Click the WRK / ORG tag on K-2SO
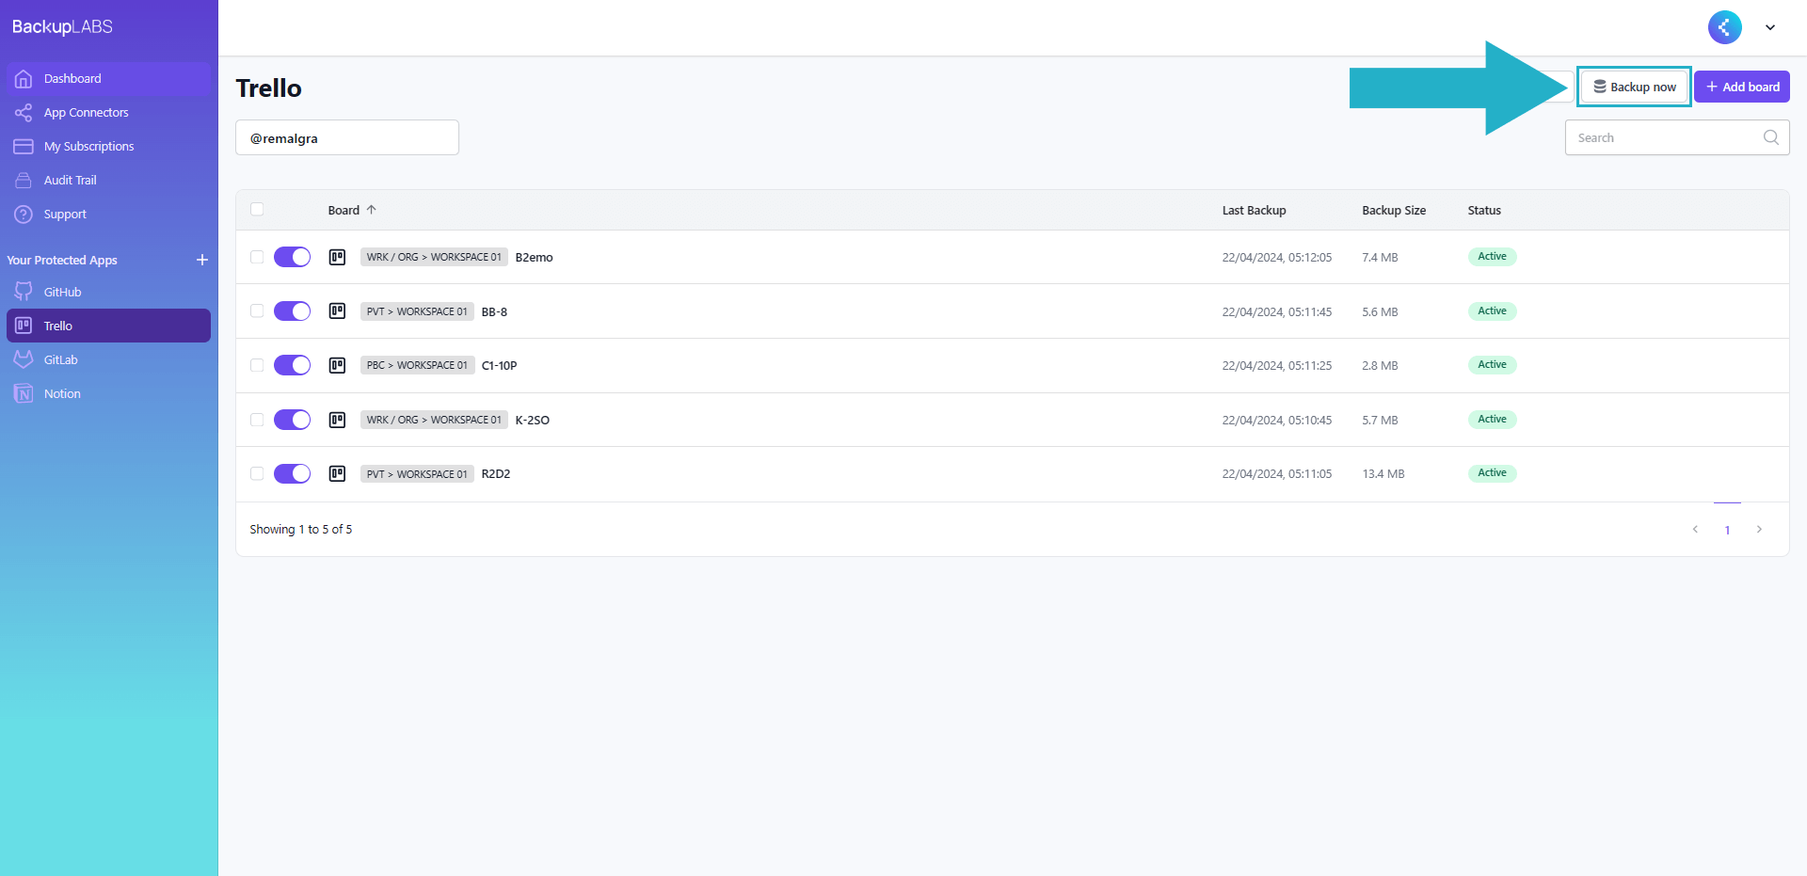The image size is (1807, 876). coord(434,420)
